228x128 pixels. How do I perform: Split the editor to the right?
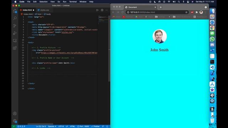[102, 10]
